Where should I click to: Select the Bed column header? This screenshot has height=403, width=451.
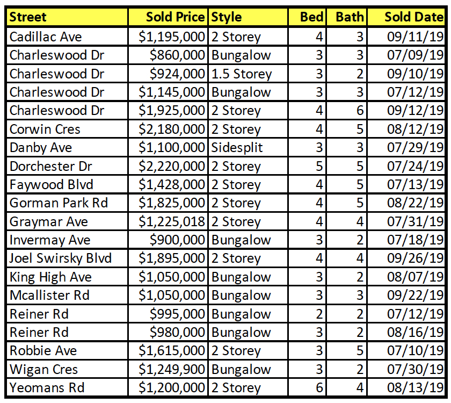[307, 17]
